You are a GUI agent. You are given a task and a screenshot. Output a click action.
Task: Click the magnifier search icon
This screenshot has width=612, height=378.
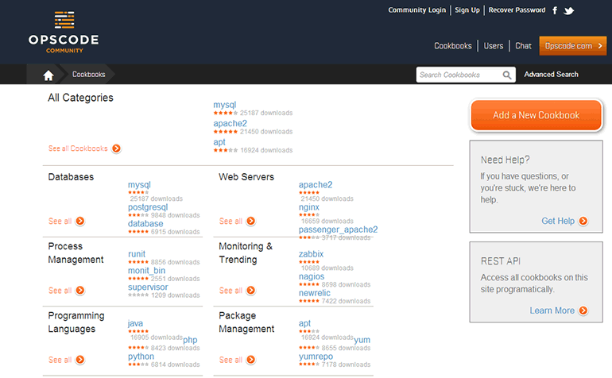tap(507, 75)
